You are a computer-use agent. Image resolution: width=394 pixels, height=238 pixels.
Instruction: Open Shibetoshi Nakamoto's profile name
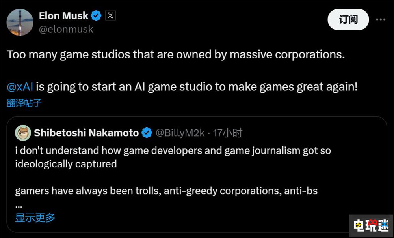point(86,133)
